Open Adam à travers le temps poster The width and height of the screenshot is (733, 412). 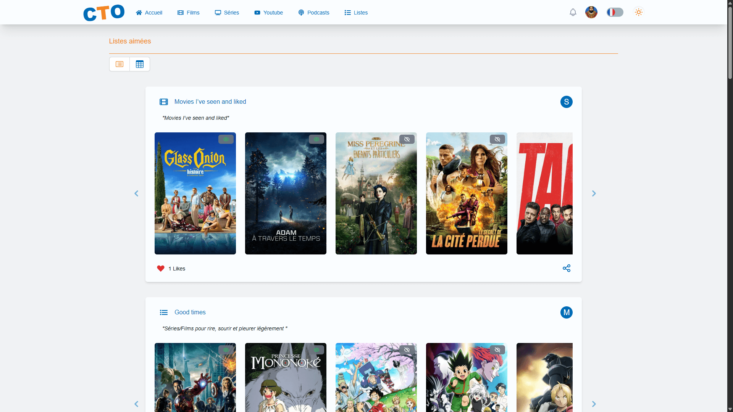[x=286, y=193]
